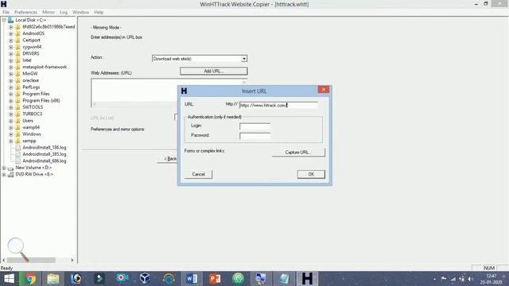The height and width of the screenshot is (286, 509).
Task: Open File Explorer from the taskbar
Action: [x=53, y=279]
